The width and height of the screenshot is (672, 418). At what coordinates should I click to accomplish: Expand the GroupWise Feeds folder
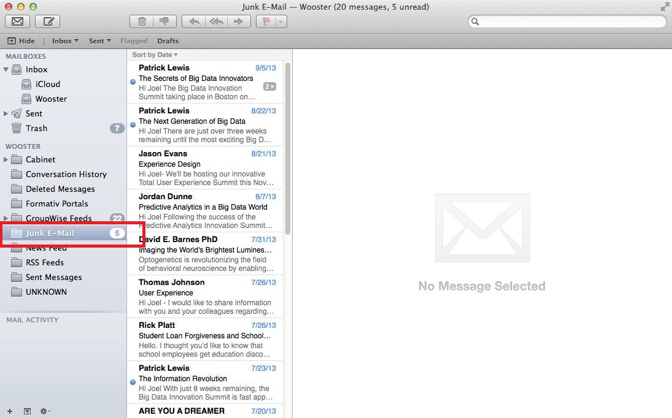[x=6, y=218]
